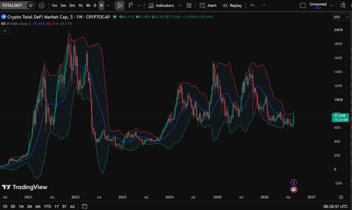Open the secondary bar style icon
The width and height of the screenshot is (352, 210).
click(130, 5)
